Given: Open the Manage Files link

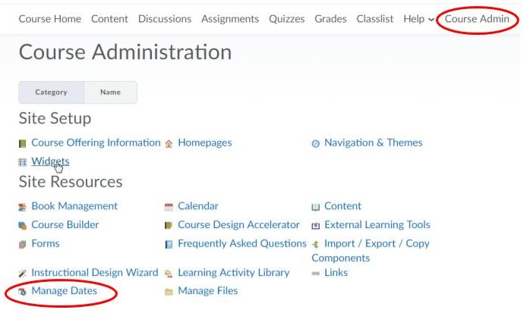Looking at the screenshot, I should pos(208,291).
